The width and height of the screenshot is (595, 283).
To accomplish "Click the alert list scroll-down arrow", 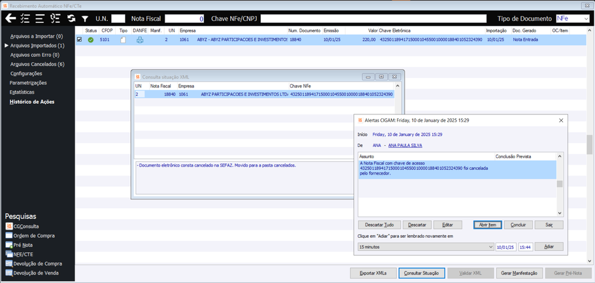I will (560, 214).
